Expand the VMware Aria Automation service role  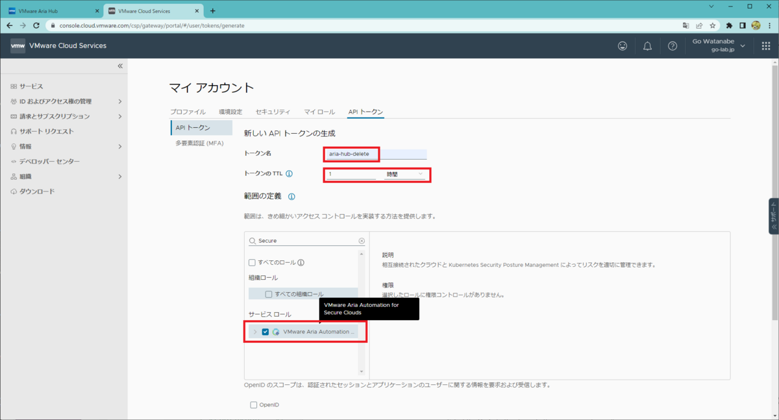(x=255, y=332)
